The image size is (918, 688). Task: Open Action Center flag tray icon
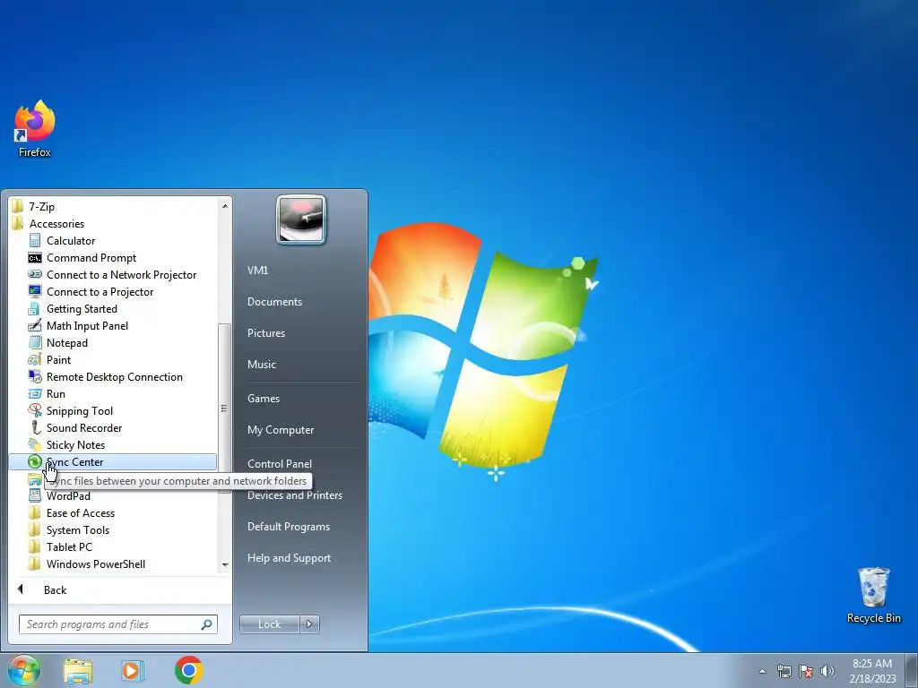coord(806,671)
